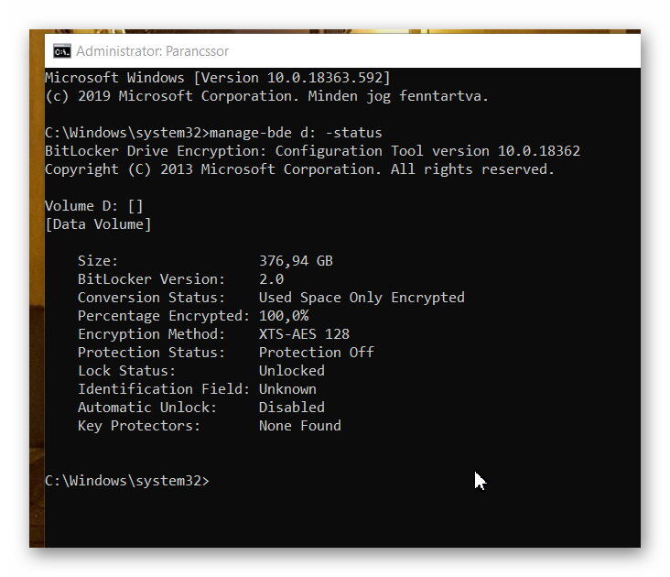Click the XTS-AES 128 encryption method
The height and width of the screenshot is (577, 670).
(x=304, y=333)
